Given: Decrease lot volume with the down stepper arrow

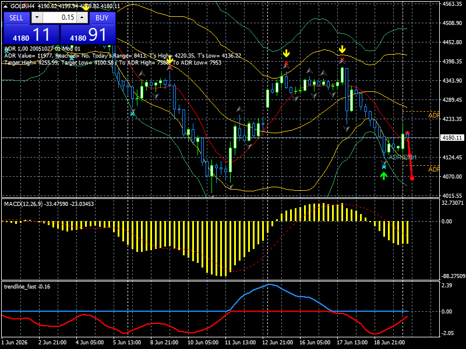Looking at the screenshot, I should [x=37, y=17].
